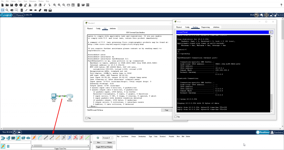The width and height of the screenshot is (284, 150).
Task: Click the New file icon
Action: 2,5
